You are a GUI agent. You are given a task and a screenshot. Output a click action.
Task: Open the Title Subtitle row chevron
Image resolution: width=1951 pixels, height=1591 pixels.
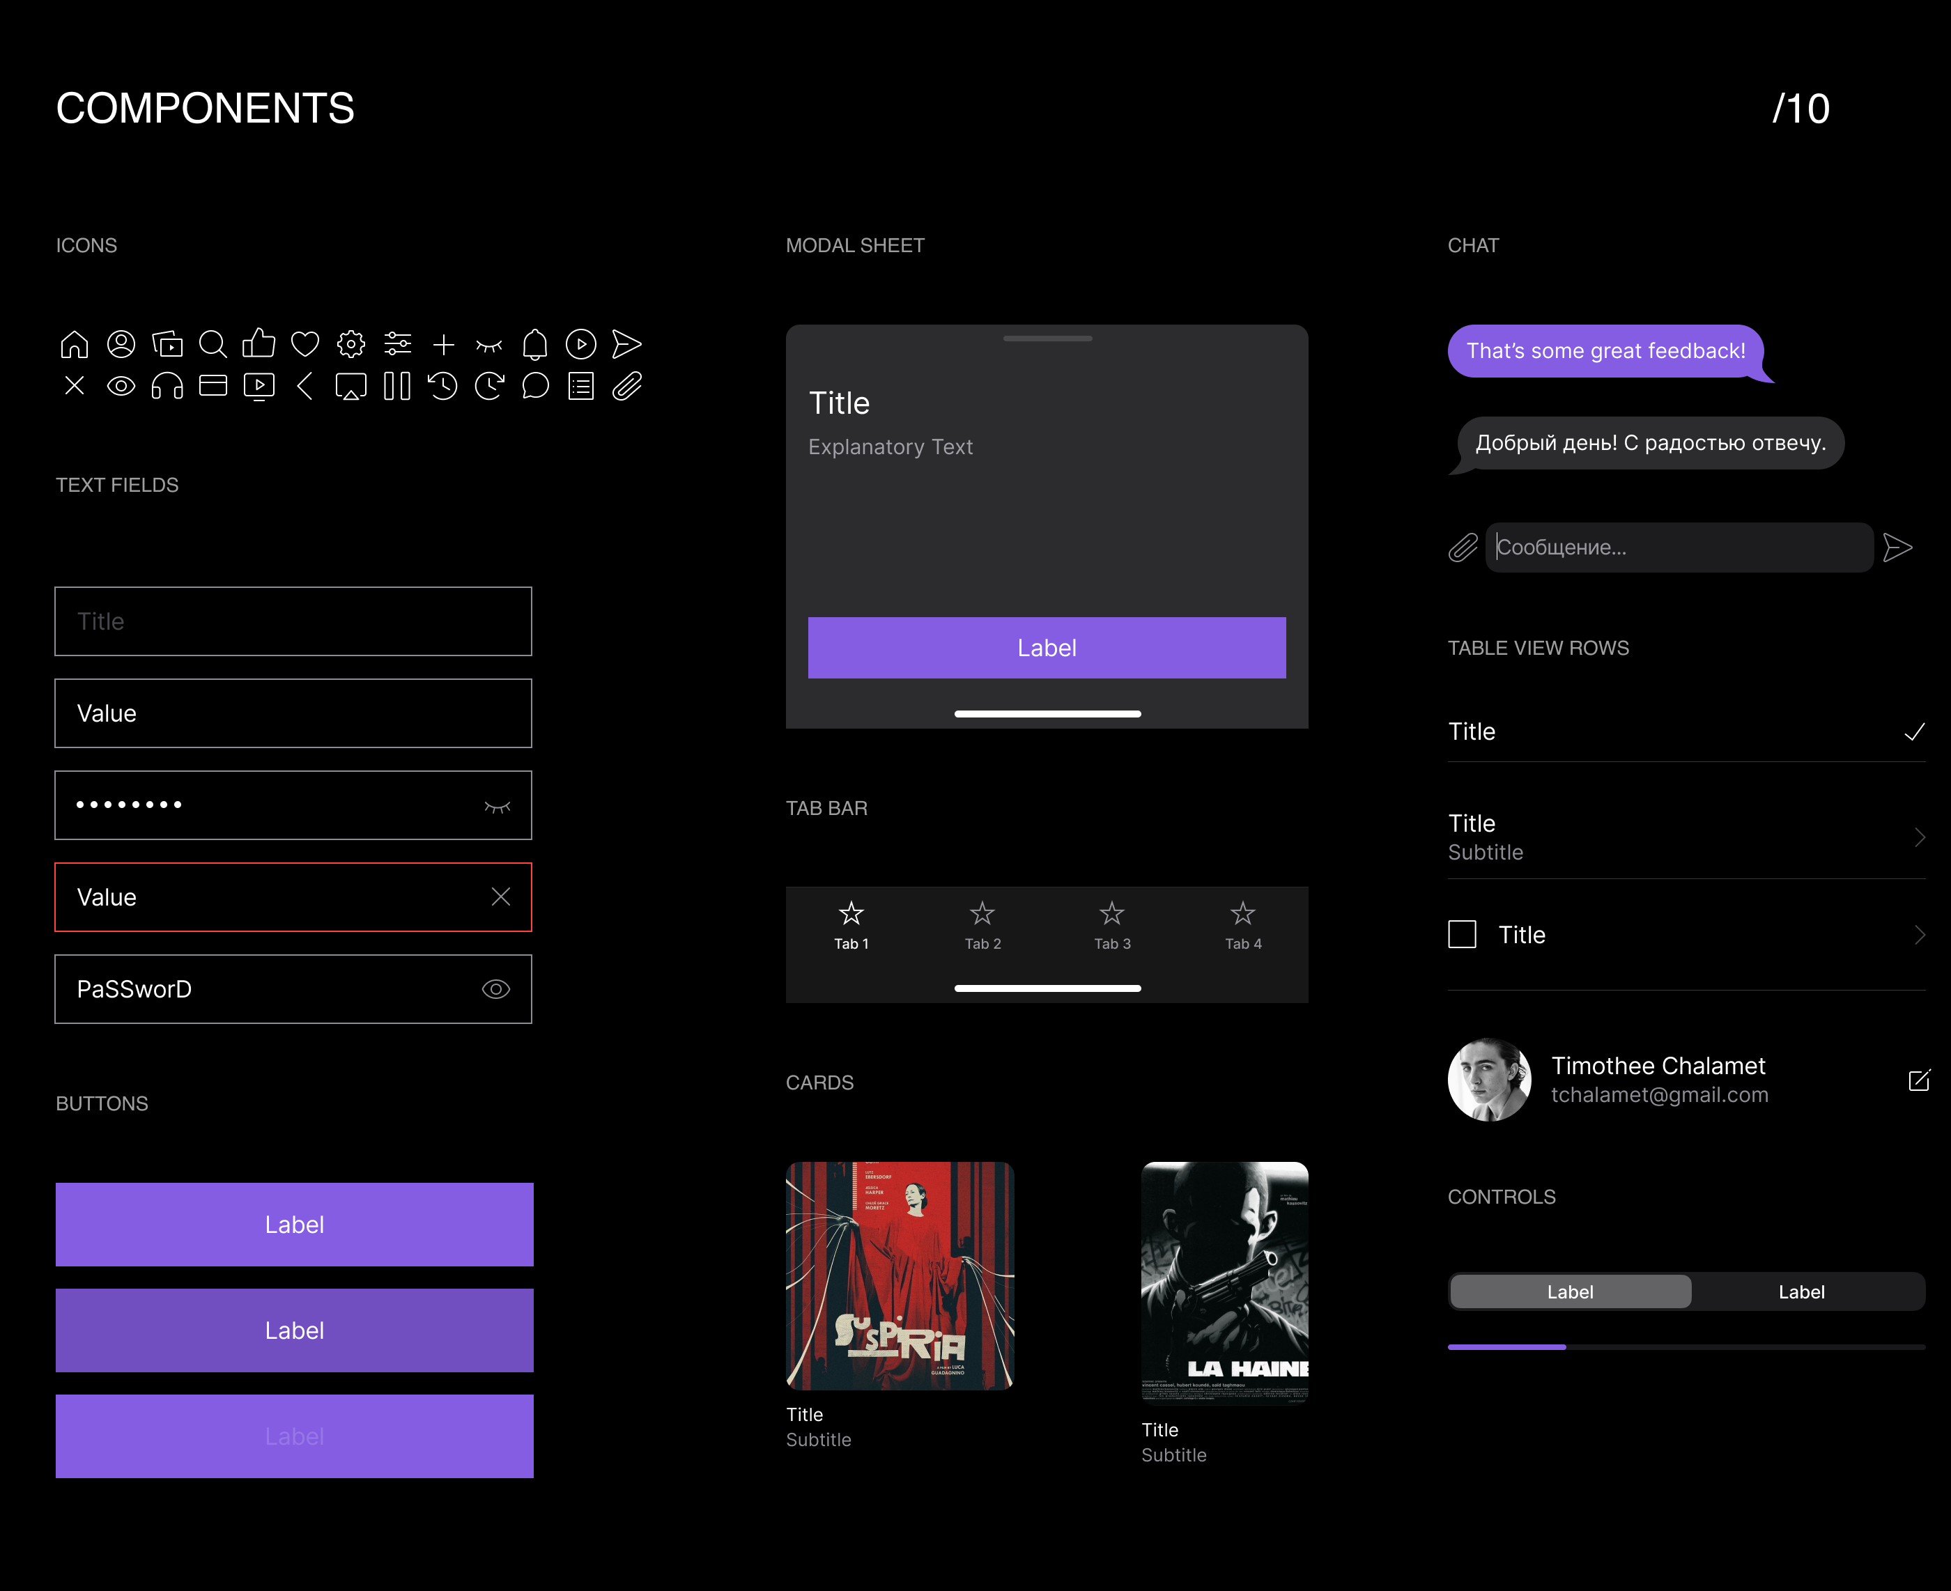[x=1919, y=837]
